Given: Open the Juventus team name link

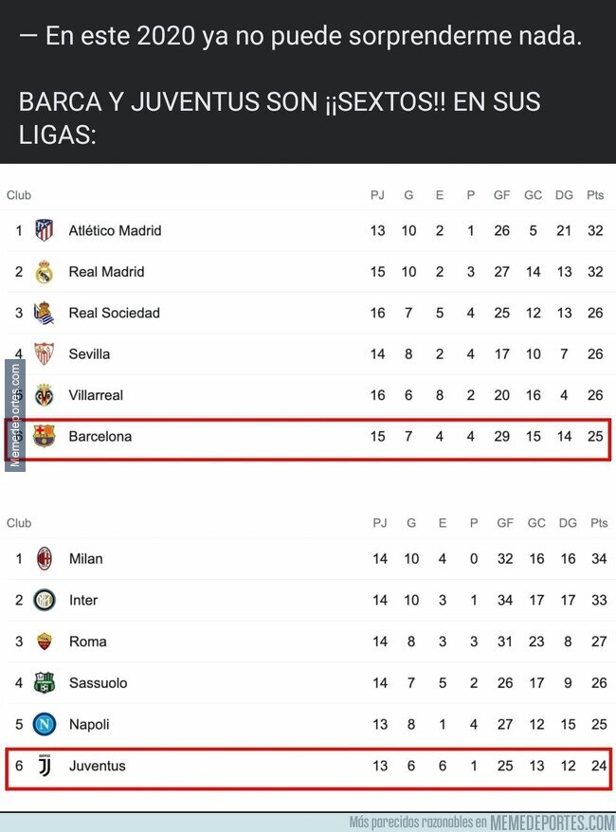Looking at the screenshot, I should [x=97, y=765].
